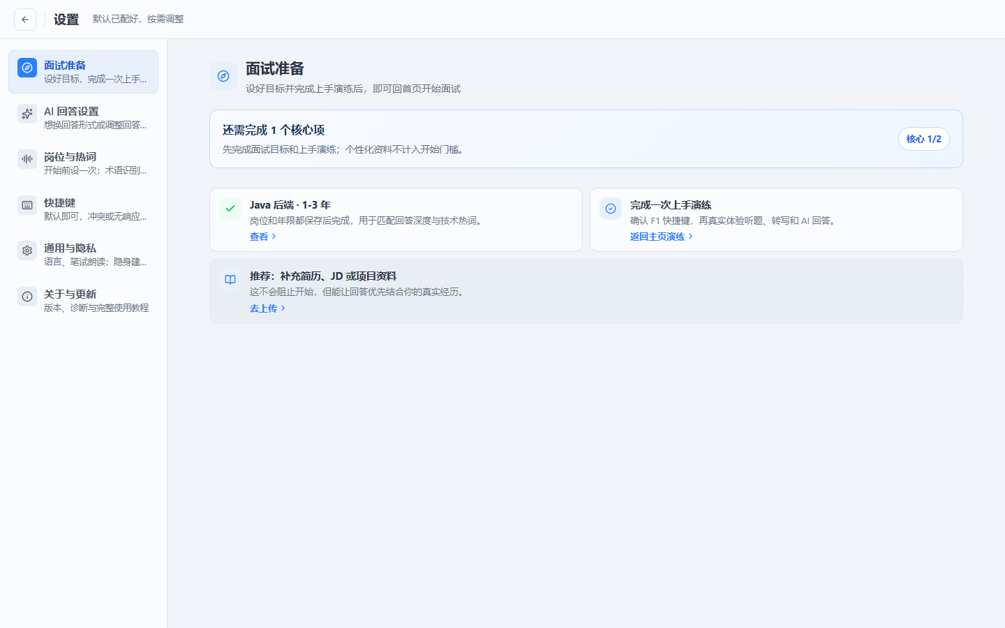Viewport: 1005px width, 628px height.
Task: Click the compass icon next to 面试准备 heading
Action: 223,76
